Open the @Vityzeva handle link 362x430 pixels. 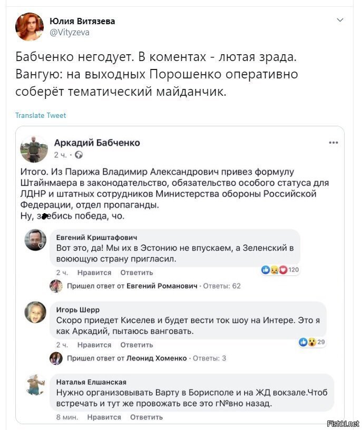click(70, 32)
